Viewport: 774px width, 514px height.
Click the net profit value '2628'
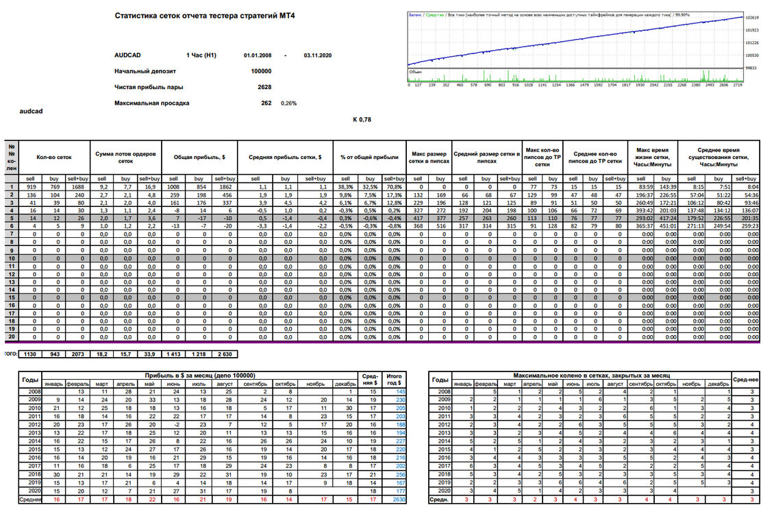coord(264,87)
